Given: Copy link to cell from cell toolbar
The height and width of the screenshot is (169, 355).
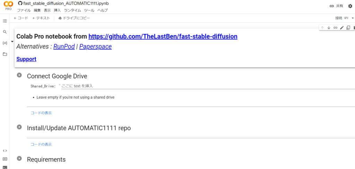Looking at the screenshot, I should pos(335,28).
